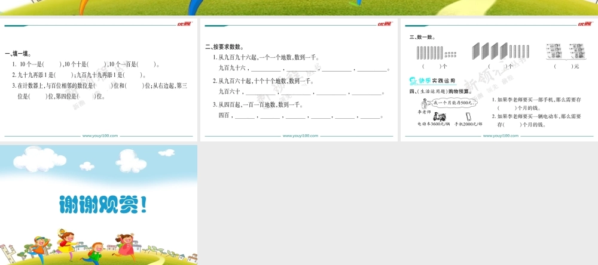
Task: Select the banknotes image above ( )元
Action: [x=565, y=51]
